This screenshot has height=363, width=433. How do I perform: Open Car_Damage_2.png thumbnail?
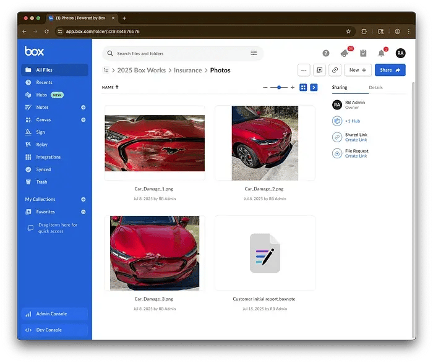click(265, 143)
